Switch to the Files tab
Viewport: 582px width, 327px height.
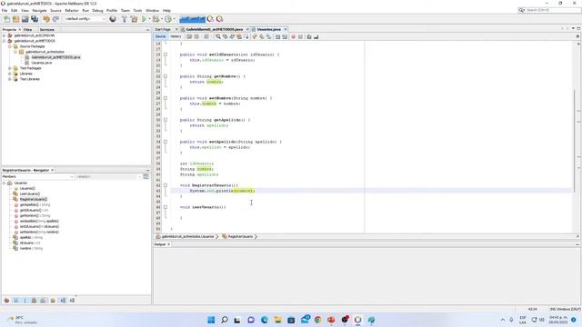27,30
